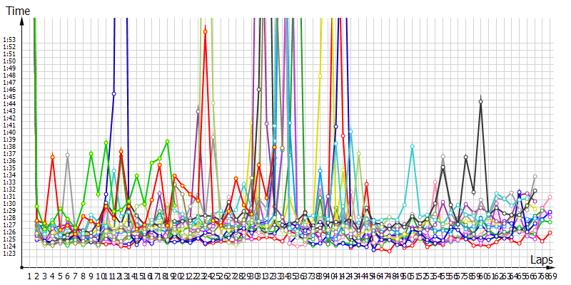Click the 1:43 time axis label
The width and height of the screenshot is (571, 285).
click(x=9, y=111)
